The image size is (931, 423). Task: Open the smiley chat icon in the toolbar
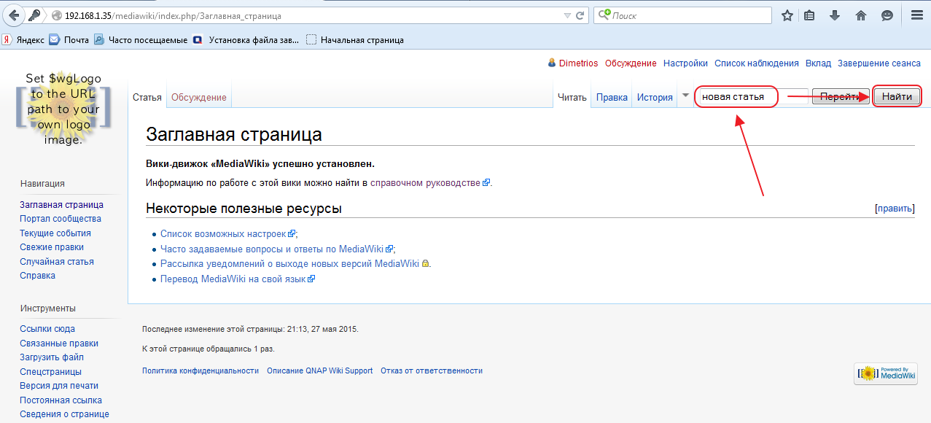tap(887, 15)
